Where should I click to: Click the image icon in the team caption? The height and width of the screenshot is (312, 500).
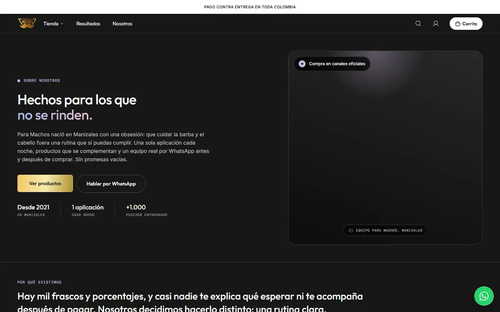pos(351,230)
